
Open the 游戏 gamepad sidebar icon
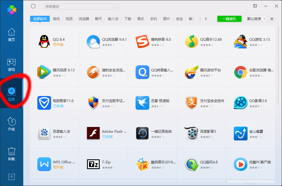click(x=11, y=62)
